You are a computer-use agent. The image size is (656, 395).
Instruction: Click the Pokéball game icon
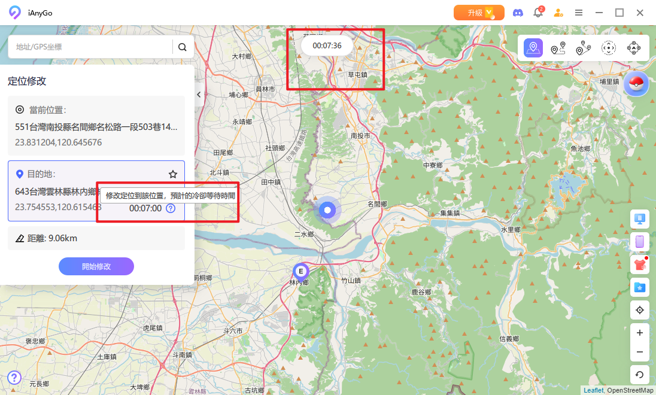[x=636, y=84]
